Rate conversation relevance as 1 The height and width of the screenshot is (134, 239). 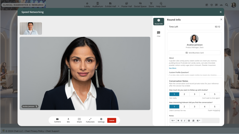tap(174, 107)
